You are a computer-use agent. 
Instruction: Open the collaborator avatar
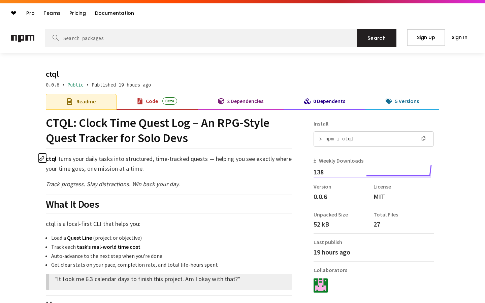321,285
